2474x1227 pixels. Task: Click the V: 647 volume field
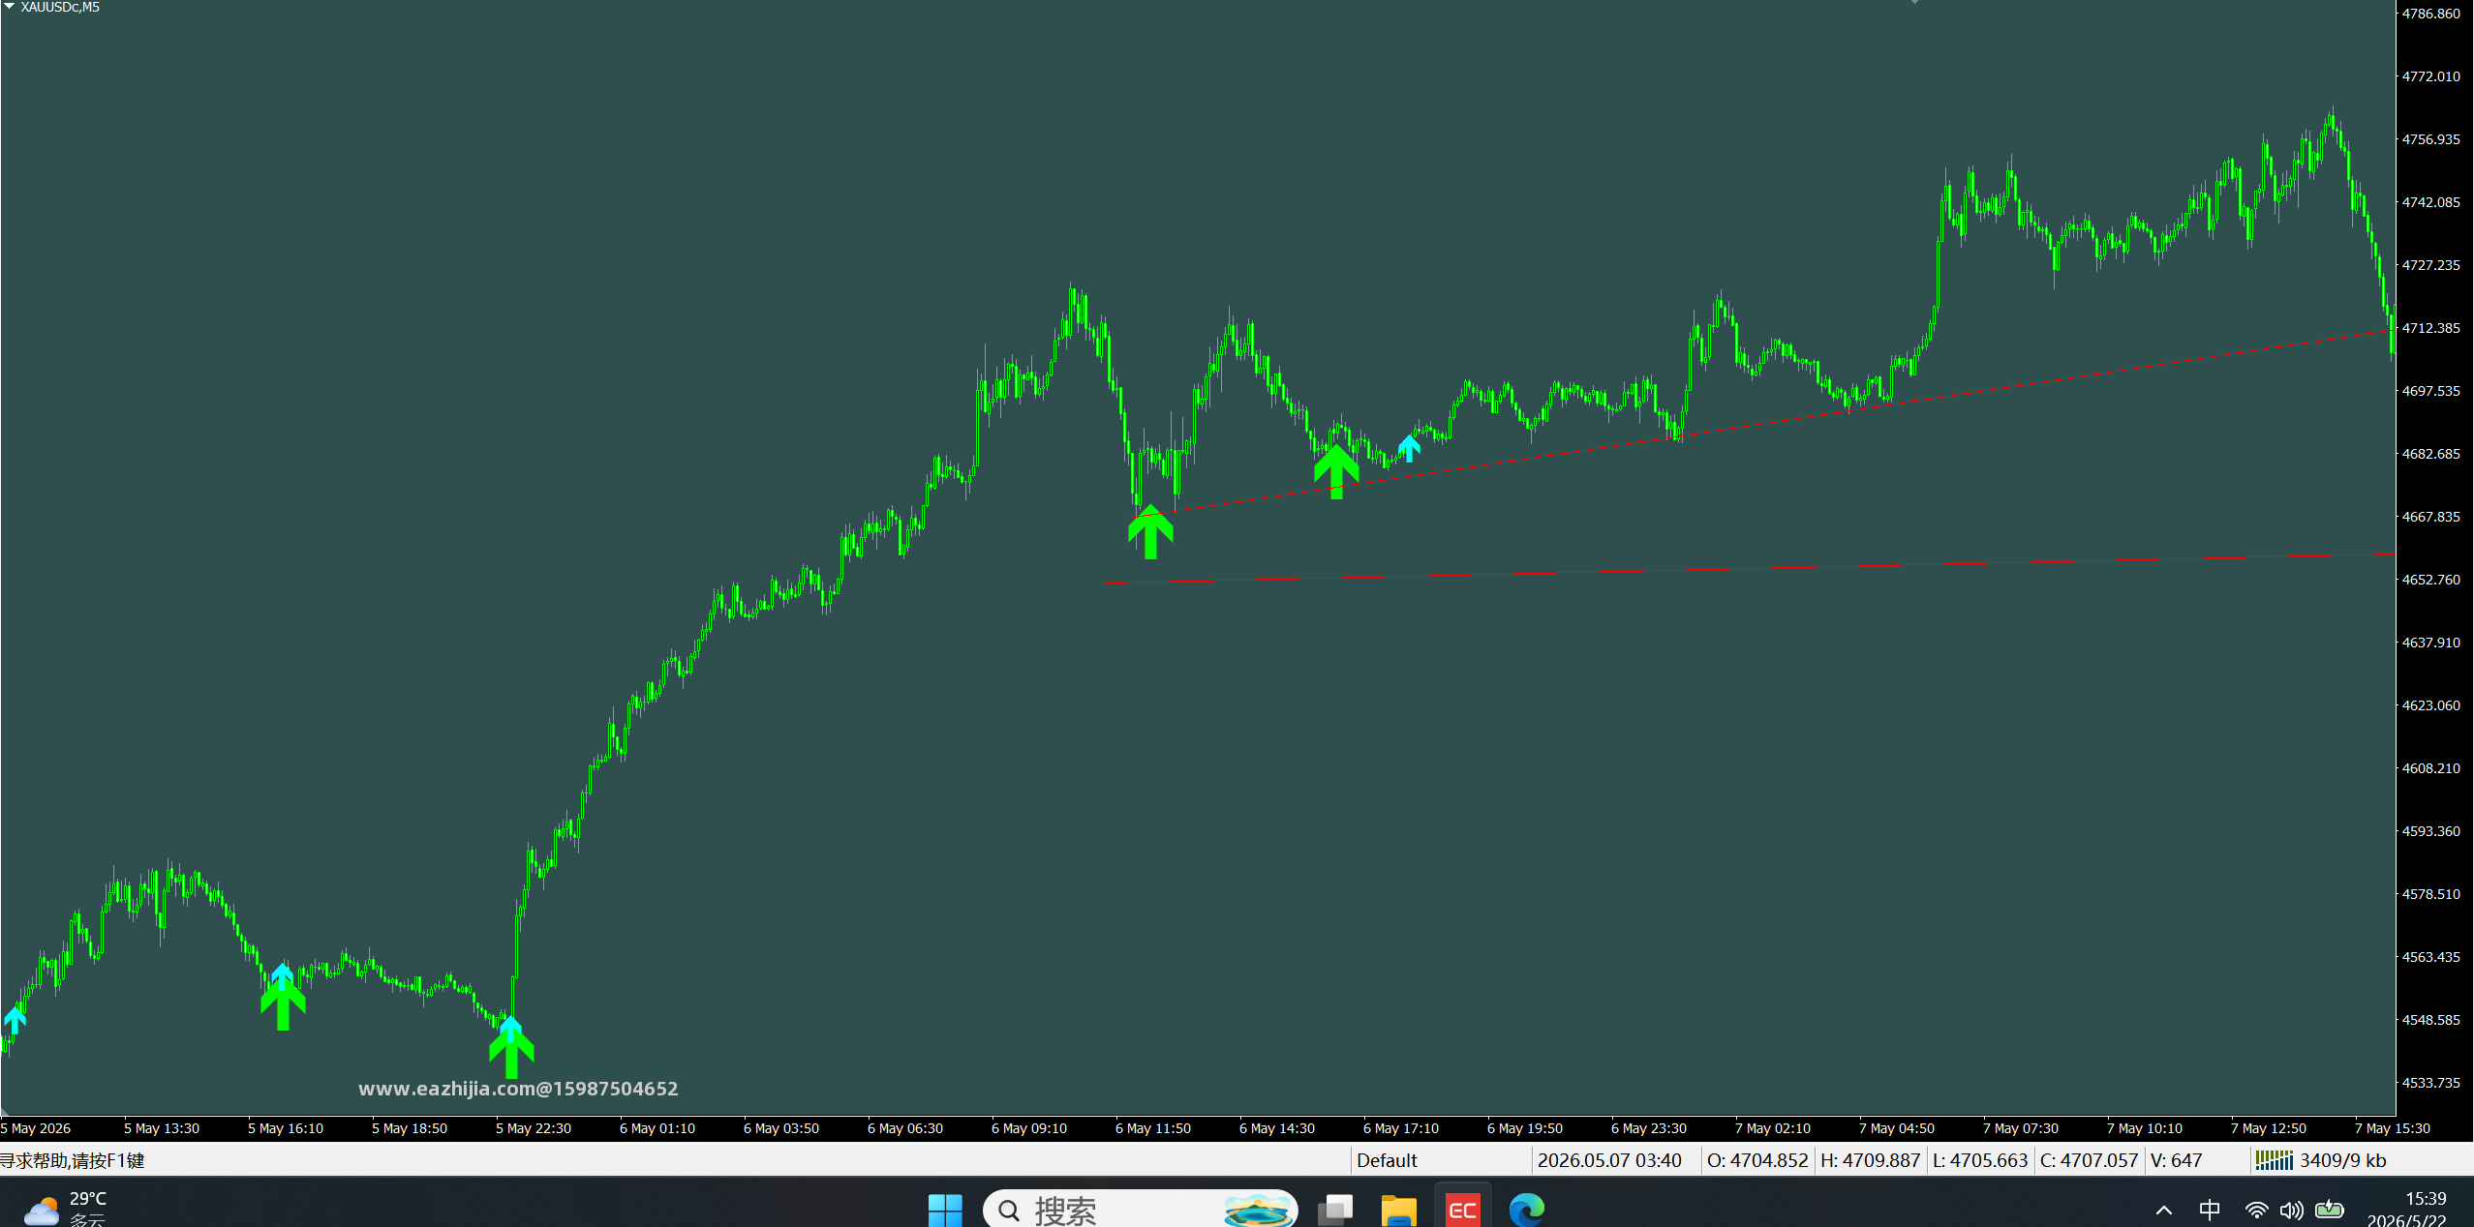[2176, 1159]
